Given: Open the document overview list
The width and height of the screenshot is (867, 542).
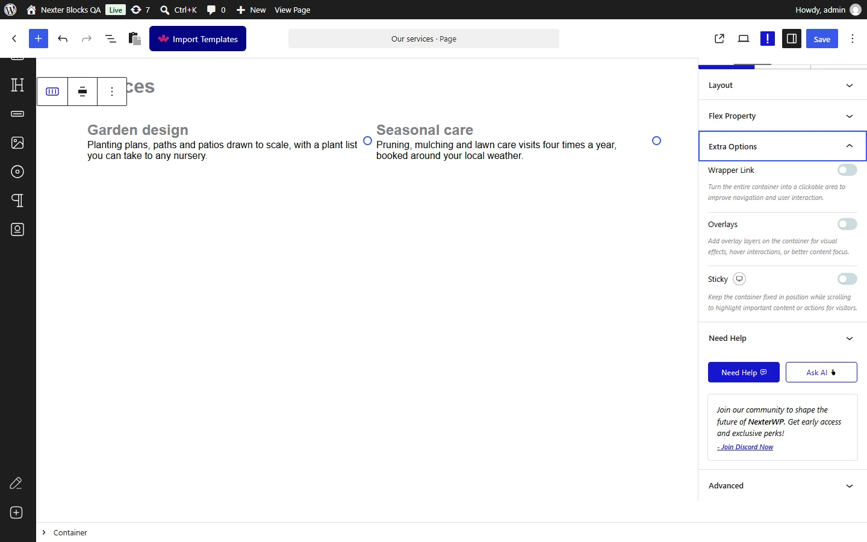Looking at the screenshot, I should 111,39.
